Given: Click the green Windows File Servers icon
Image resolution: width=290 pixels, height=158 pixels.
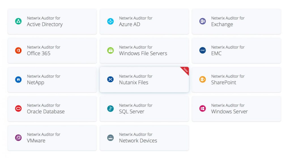Looking at the screenshot, I should [x=110, y=50].
